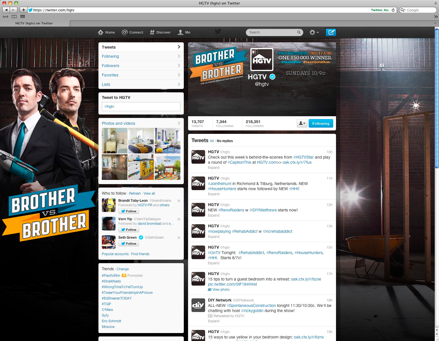Change the Trends location
Viewport: 439px width, 341px height.
pos(123,269)
